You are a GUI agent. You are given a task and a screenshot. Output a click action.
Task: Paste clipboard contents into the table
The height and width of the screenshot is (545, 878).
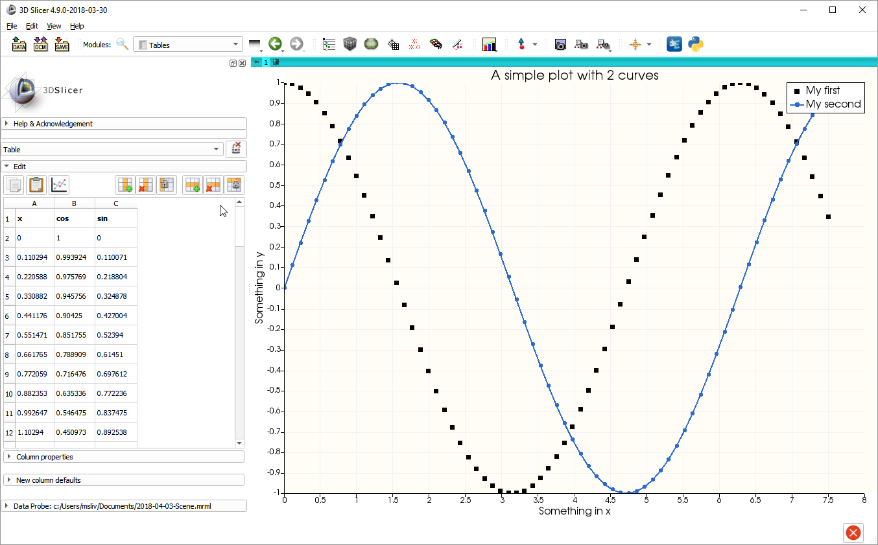click(x=36, y=185)
